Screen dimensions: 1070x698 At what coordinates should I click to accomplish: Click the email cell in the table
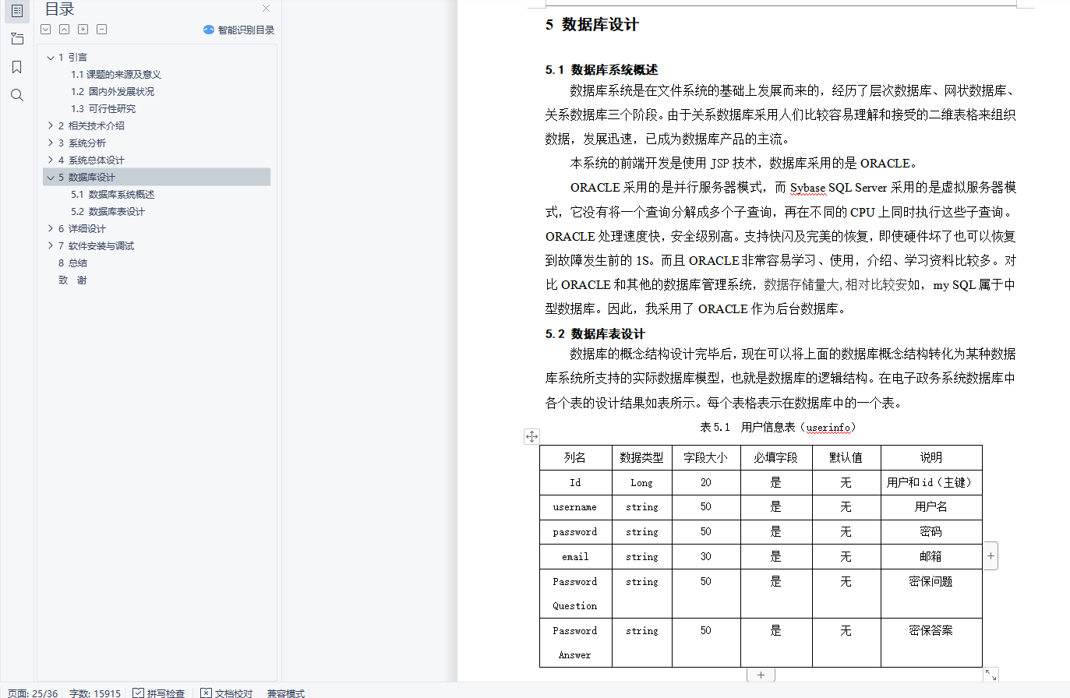tap(575, 557)
